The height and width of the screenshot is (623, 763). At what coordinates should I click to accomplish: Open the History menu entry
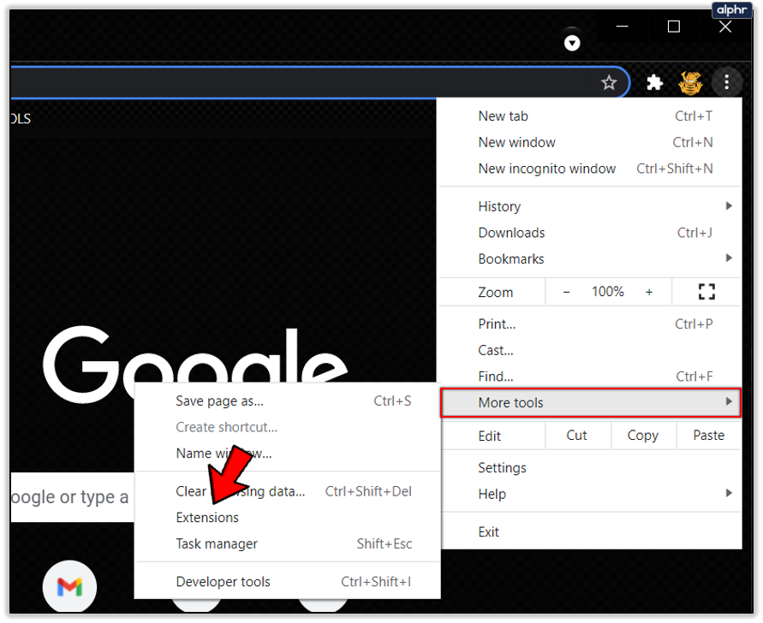click(x=590, y=206)
